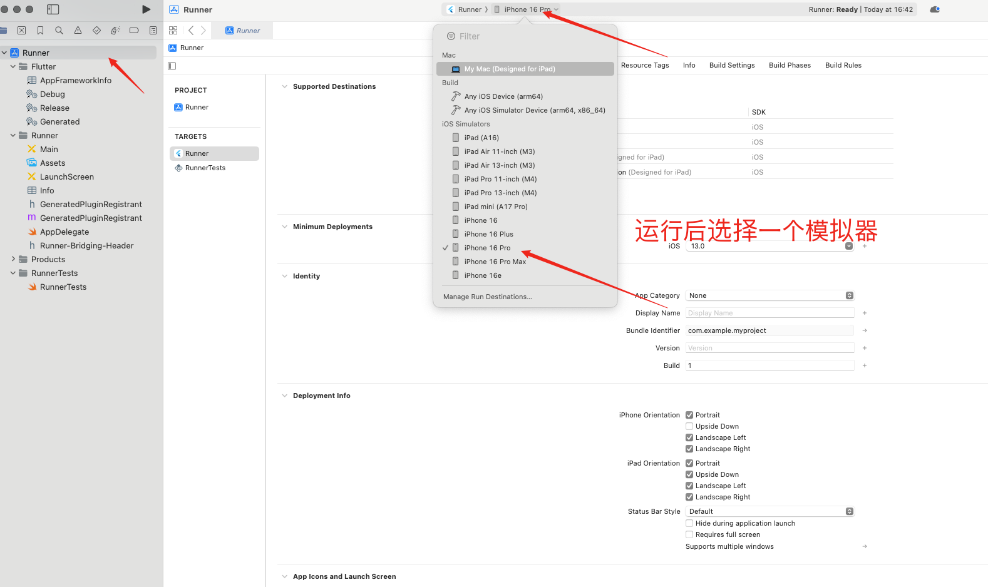The height and width of the screenshot is (587, 988).
Task: Select iPad mini (A17 Pro) simulator
Action: click(x=525, y=207)
